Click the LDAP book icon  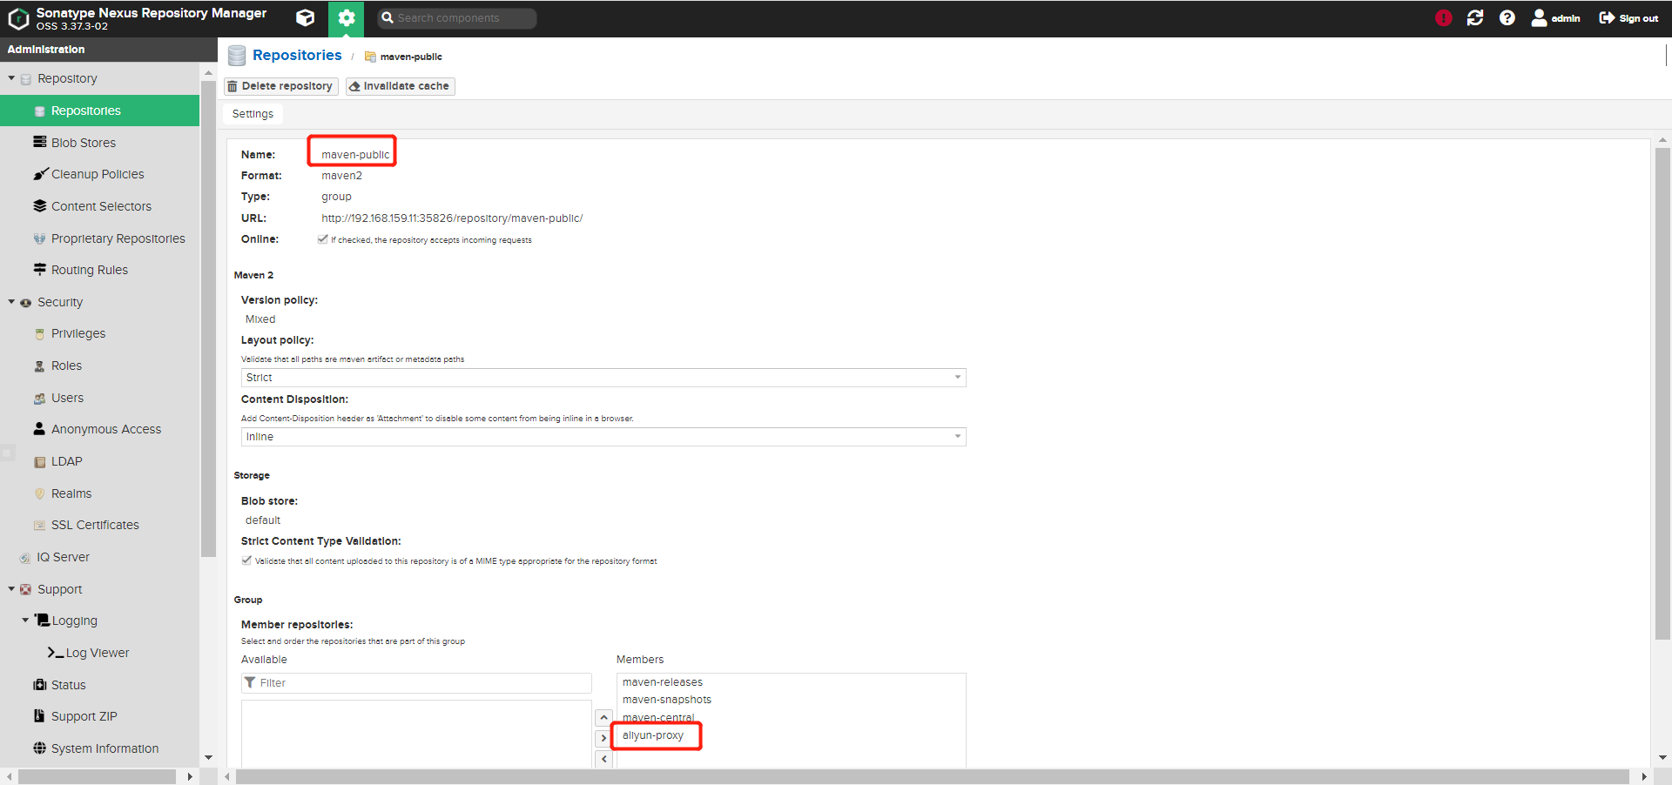click(39, 462)
